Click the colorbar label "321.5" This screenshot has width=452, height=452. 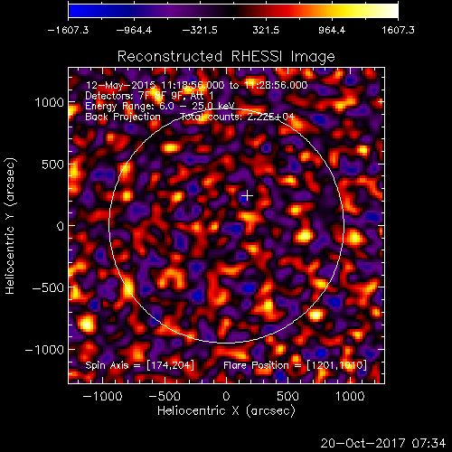tap(266, 30)
